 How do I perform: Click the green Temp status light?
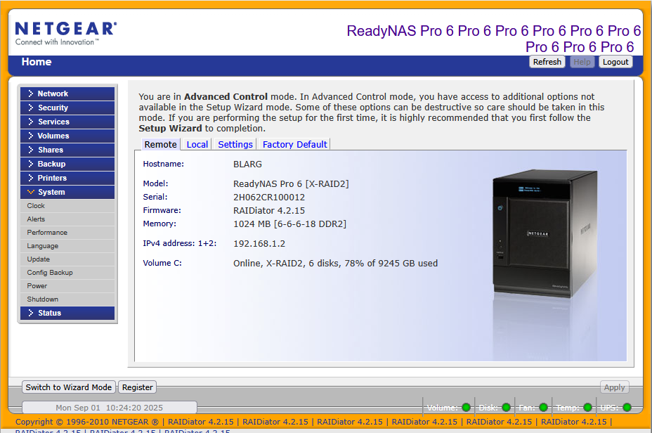click(x=587, y=407)
